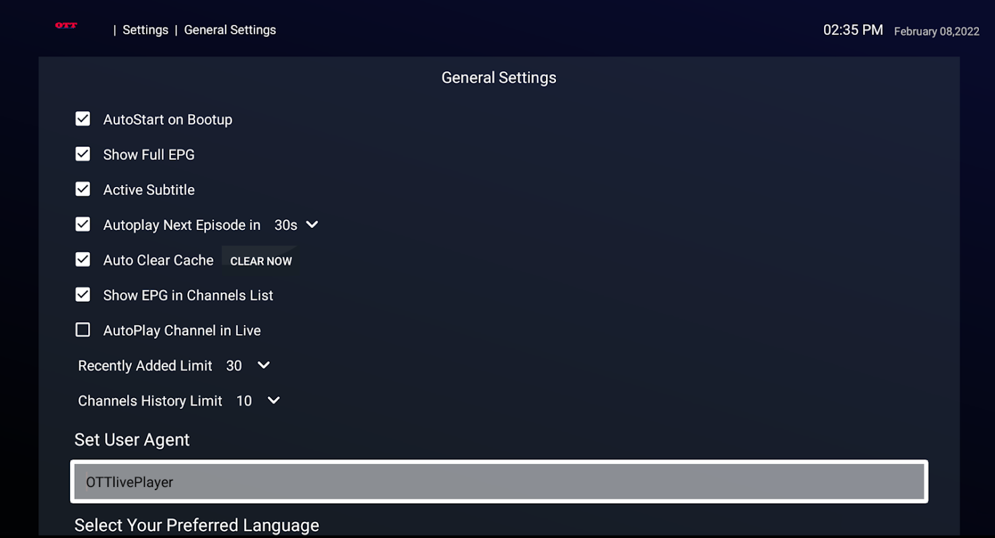Click the February 08,2022 date text
Screen dimensions: 995x538
coord(936,32)
